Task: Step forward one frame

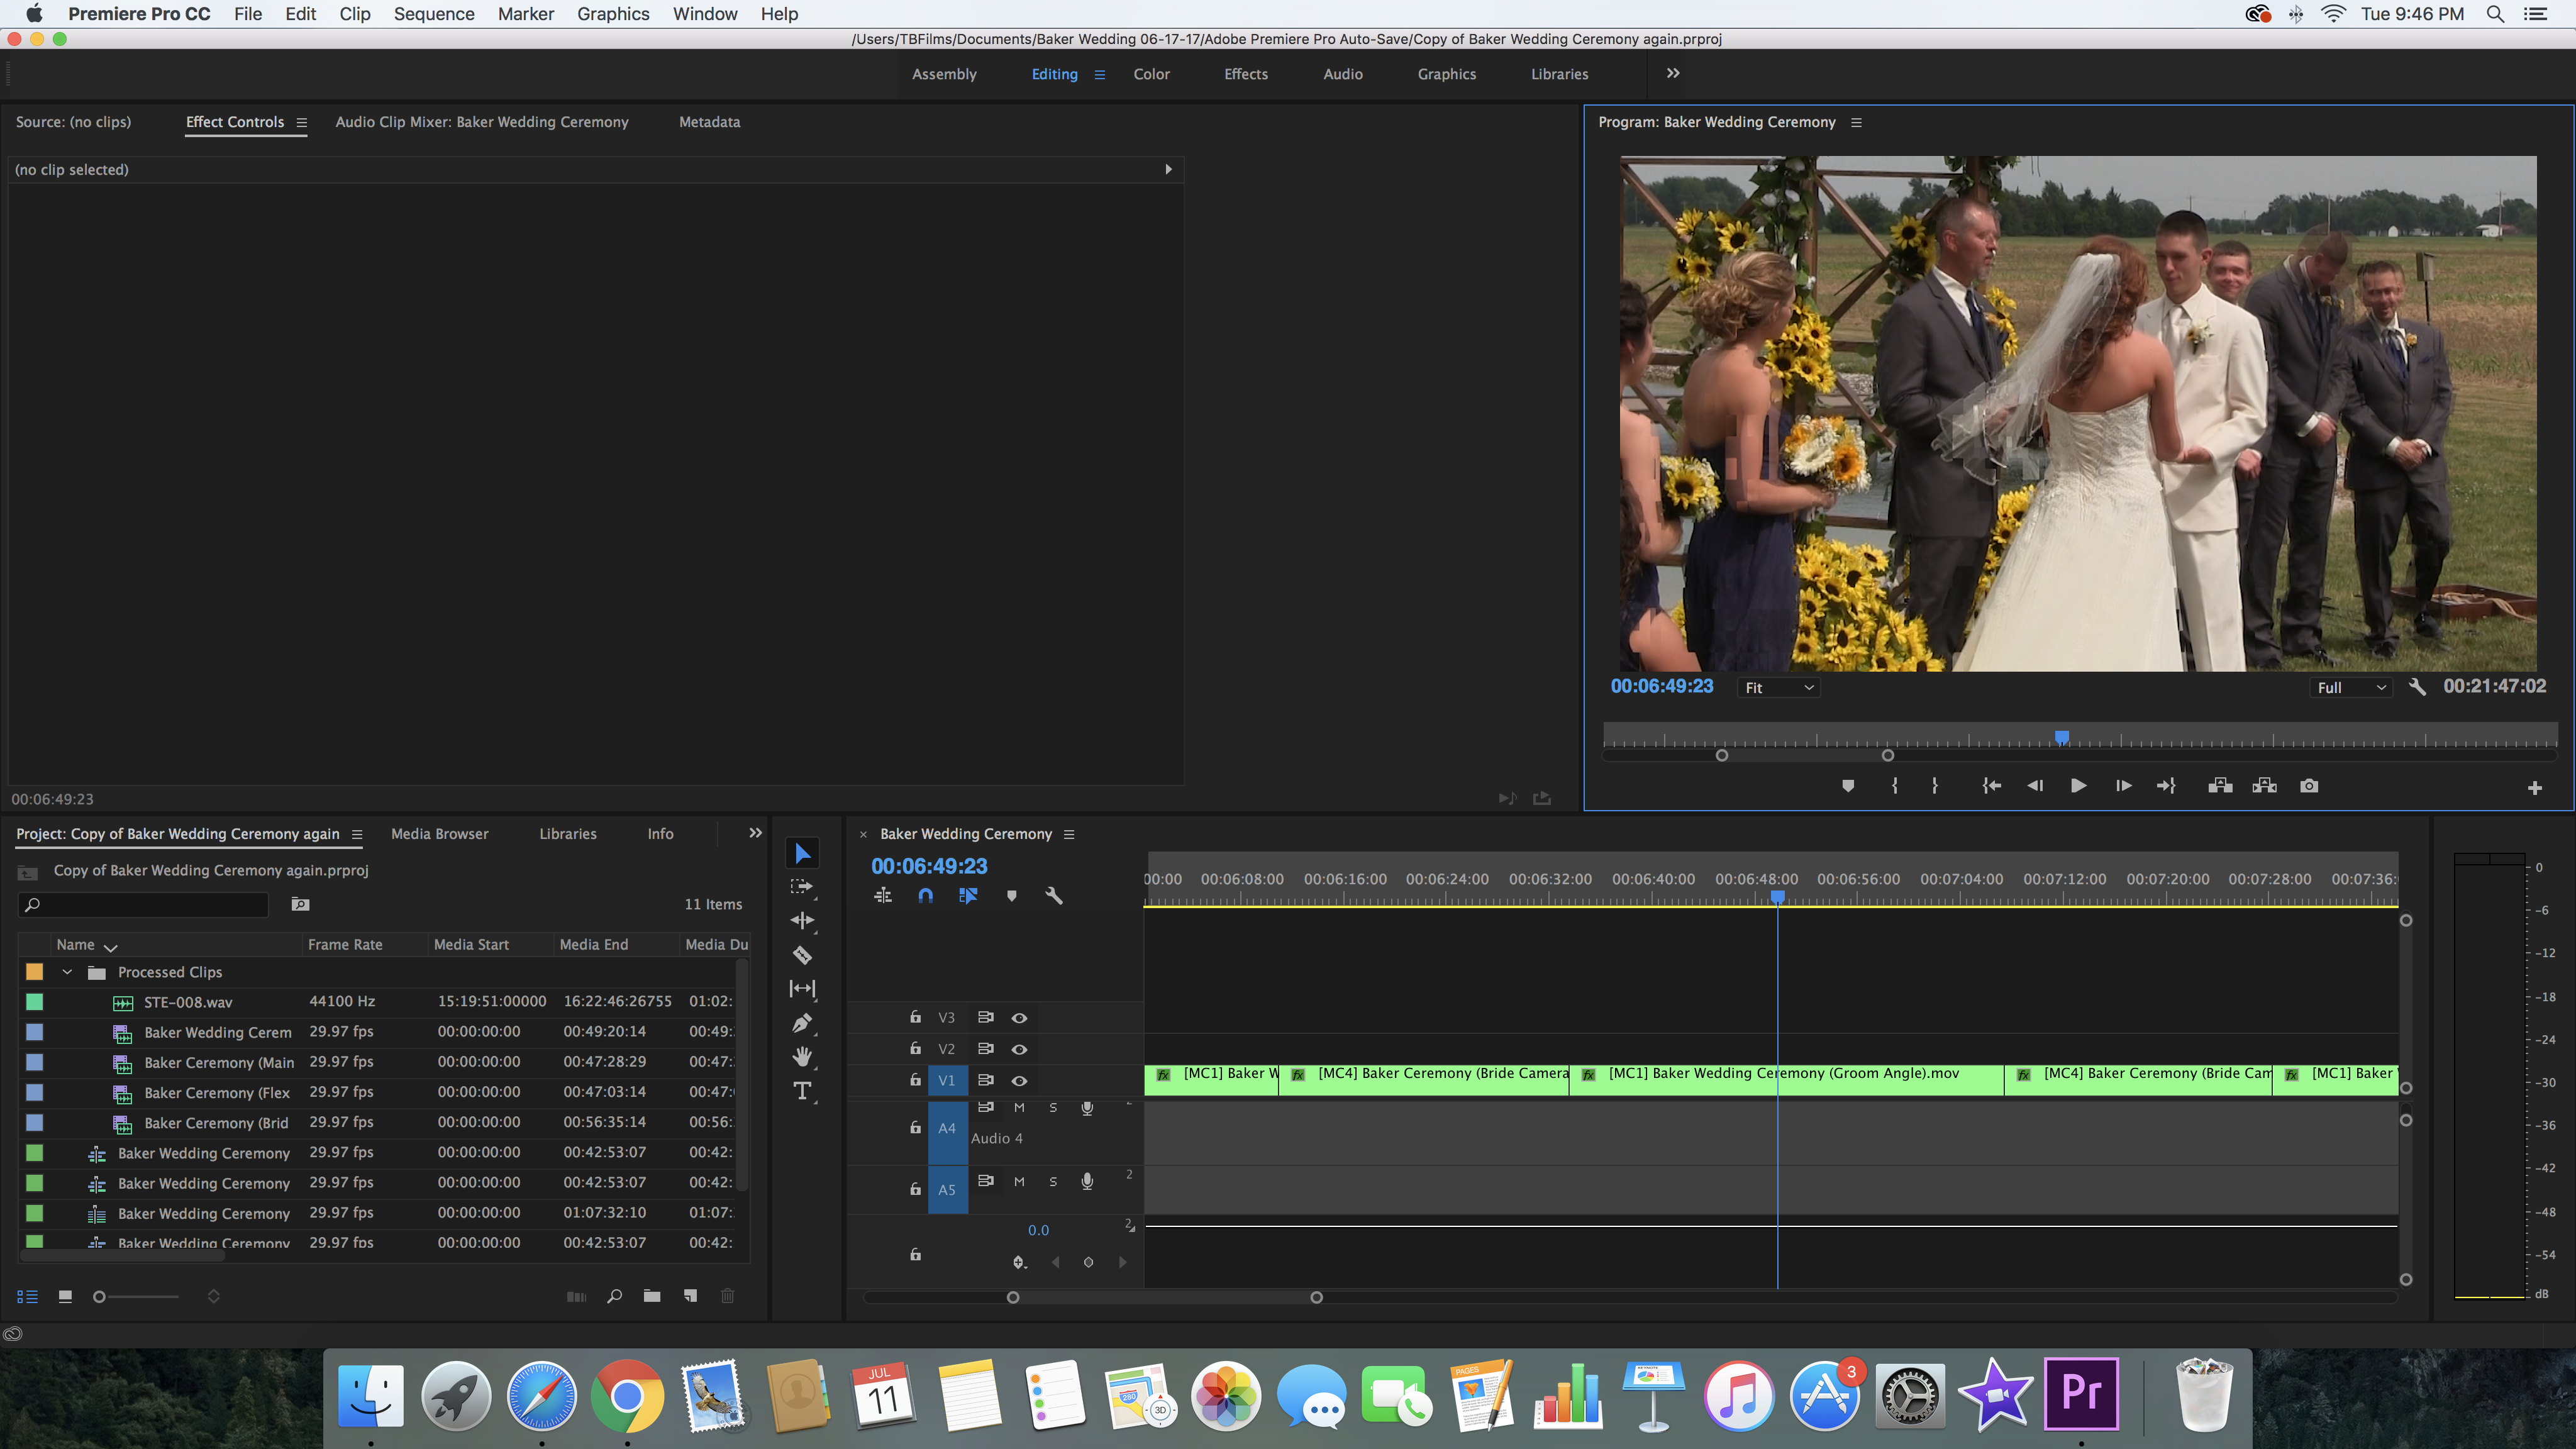Action: coord(2123,786)
